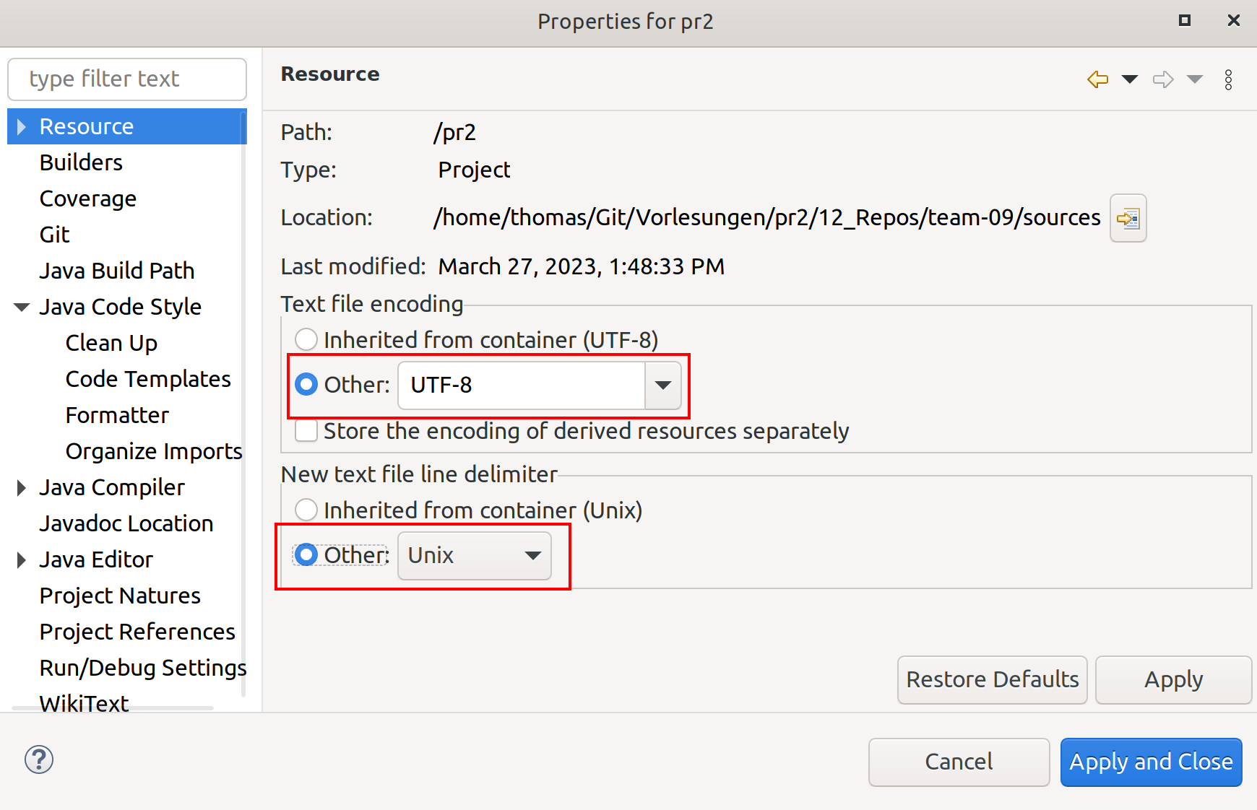Expand the Java Compiler tree node
This screenshot has height=810, width=1257.
tap(22, 488)
